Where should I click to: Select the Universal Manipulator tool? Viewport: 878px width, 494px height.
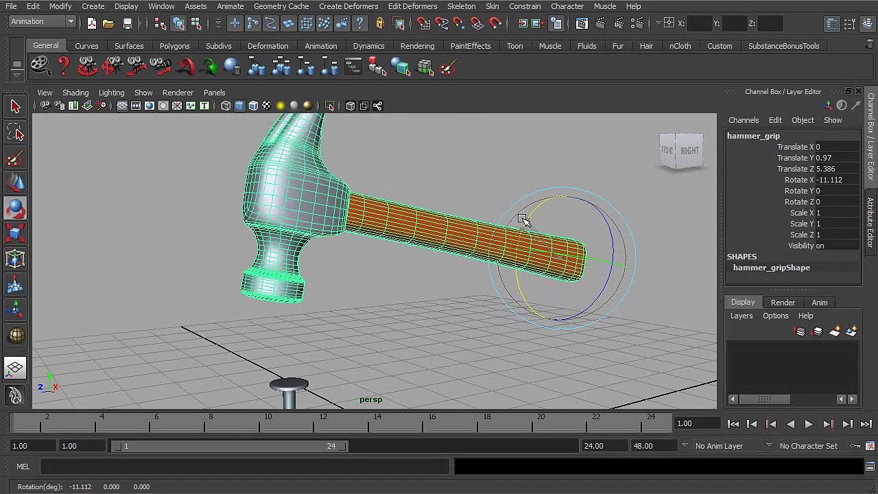[x=15, y=259]
